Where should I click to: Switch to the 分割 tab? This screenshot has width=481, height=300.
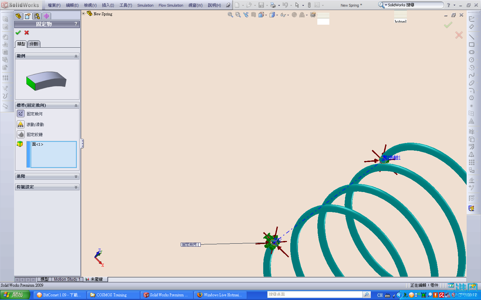click(34, 44)
